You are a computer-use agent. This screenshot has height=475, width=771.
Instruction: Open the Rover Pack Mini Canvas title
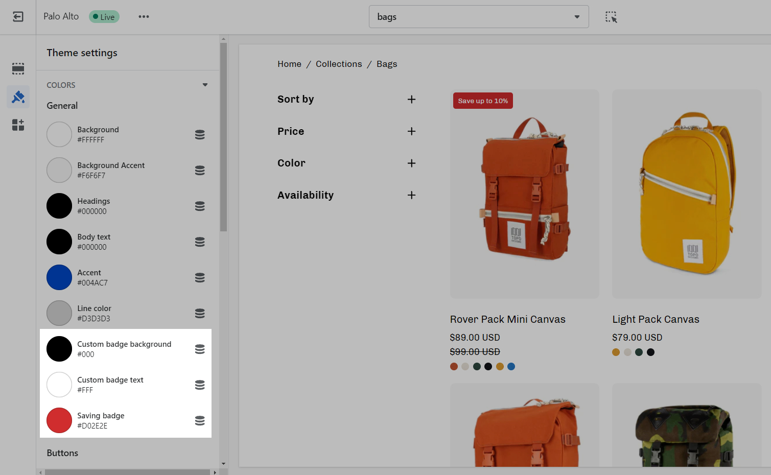[x=507, y=319]
